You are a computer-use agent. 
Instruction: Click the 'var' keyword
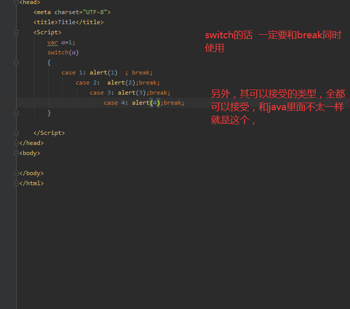[x=52, y=42]
